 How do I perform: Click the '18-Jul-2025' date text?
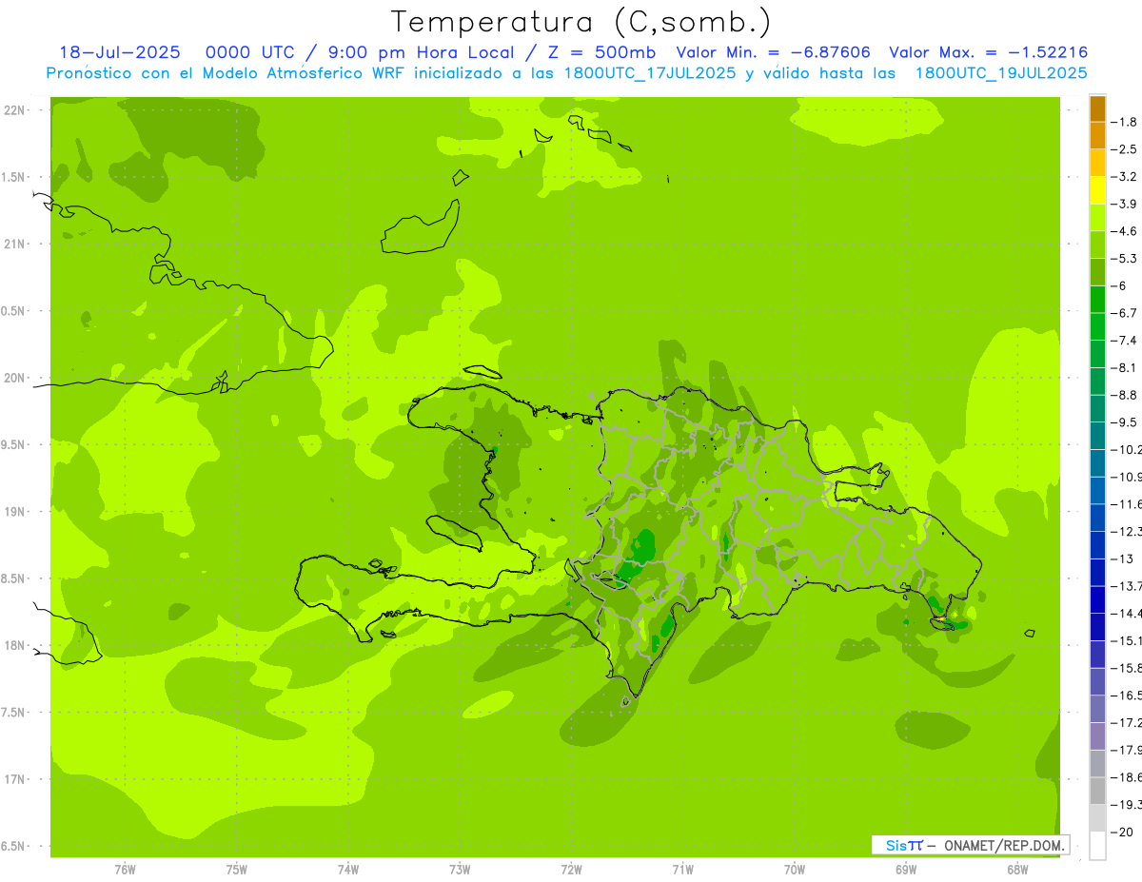click(x=122, y=53)
